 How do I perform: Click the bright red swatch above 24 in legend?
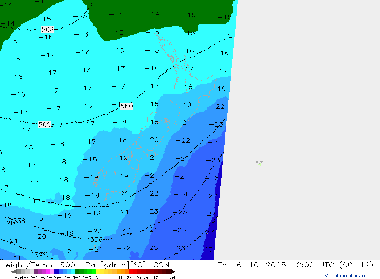[x=131, y=272]
